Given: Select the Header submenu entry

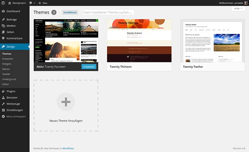Looking at the screenshot, I should [x=6, y=74].
